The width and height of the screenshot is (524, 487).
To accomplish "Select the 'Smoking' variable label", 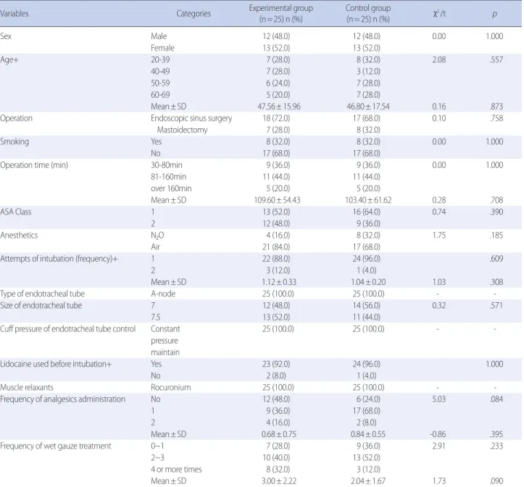I will click(14, 141).
